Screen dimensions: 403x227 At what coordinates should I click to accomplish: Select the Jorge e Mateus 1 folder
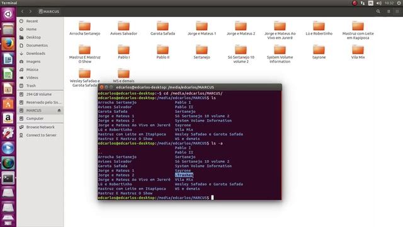pyautogui.click(x=201, y=28)
